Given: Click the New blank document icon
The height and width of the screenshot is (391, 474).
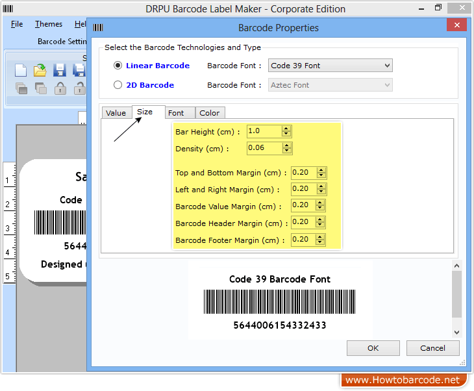Looking at the screenshot, I should click(x=21, y=70).
